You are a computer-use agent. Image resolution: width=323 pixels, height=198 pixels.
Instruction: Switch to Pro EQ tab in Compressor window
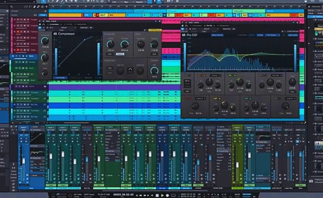pyautogui.click(x=69, y=24)
